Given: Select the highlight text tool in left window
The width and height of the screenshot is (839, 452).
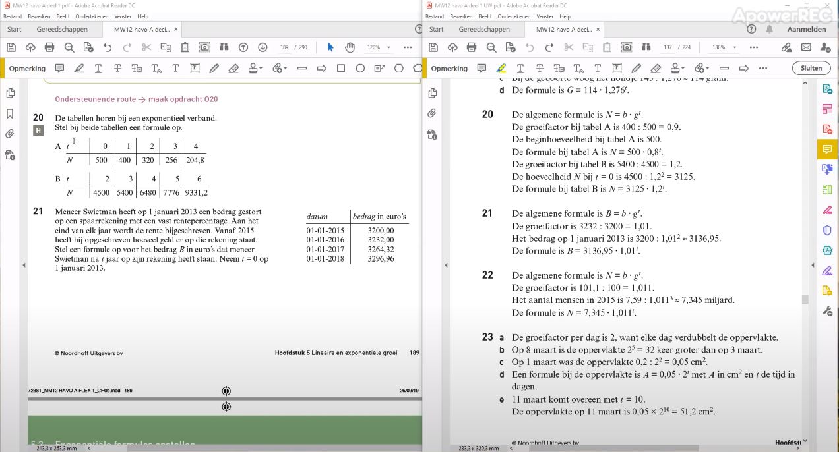Looking at the screenshot, I should coord(79,68).
